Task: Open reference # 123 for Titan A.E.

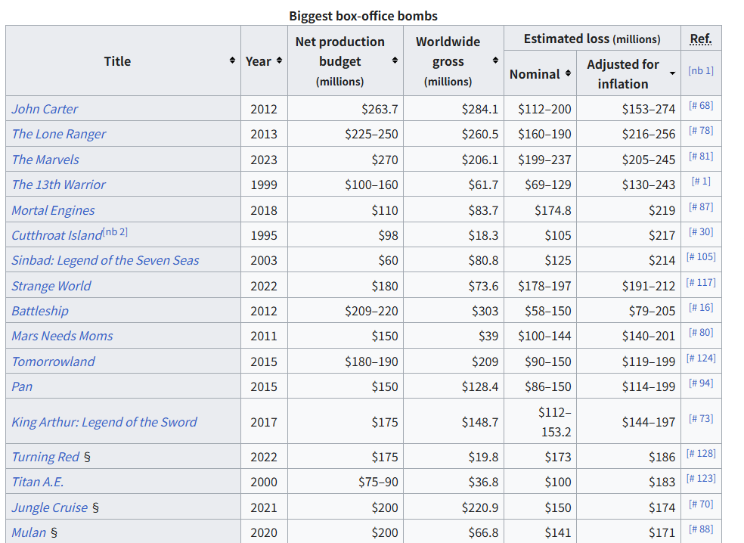Action: (x=701, y=479)
